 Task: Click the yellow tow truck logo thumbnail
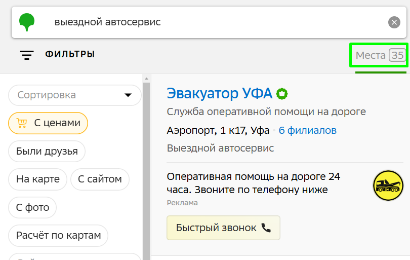pyautogui.click(x=388, y=185)
